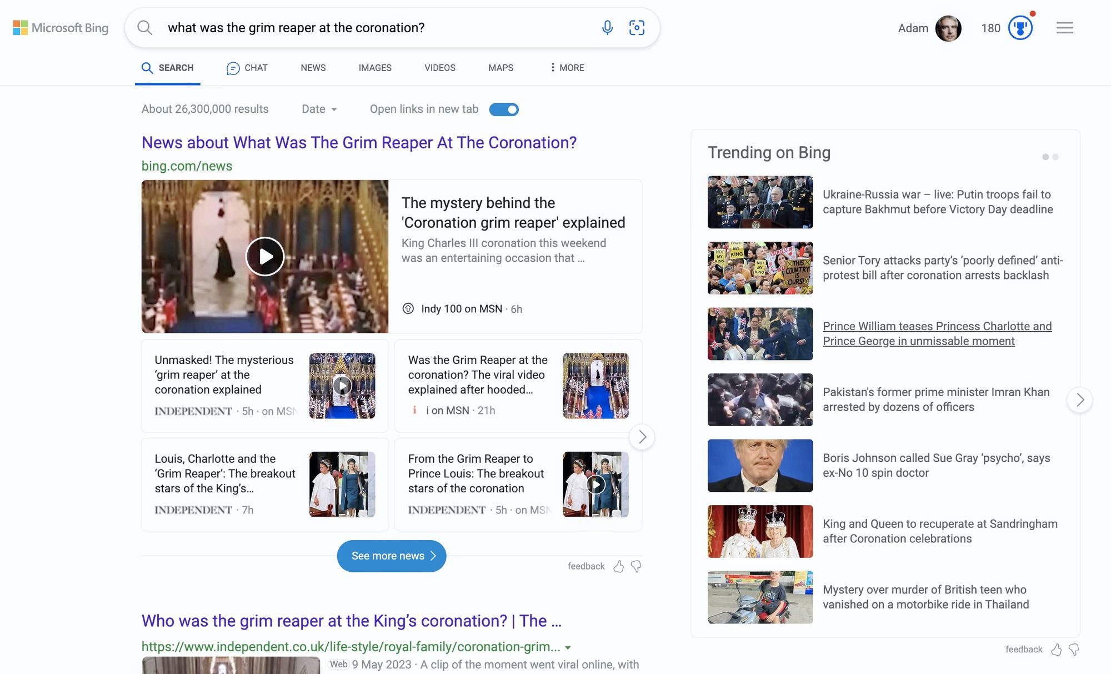Screen dimensions: 1111x674
Task: Click thumbs up under news results
Action: [x=618, y=566]
